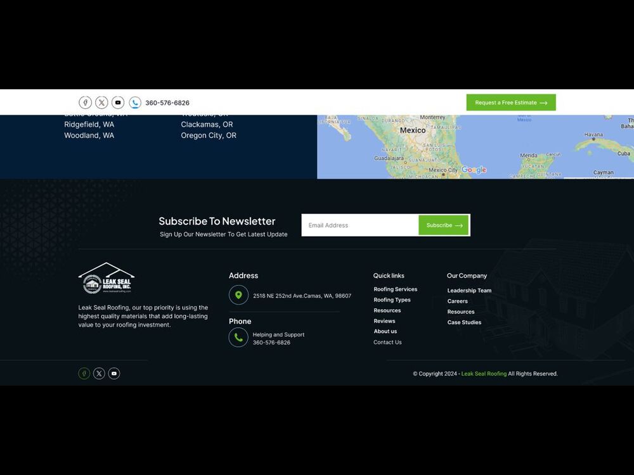Open Resources under Quick links
The image size is (634, 475).
387,310
